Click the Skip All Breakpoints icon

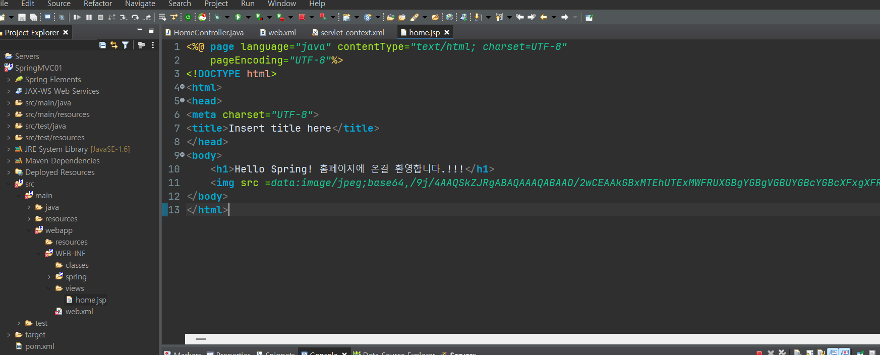pos(62,17)
